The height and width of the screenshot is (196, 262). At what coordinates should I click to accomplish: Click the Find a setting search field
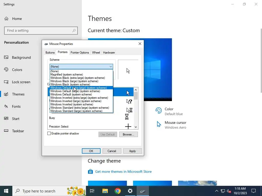coord(41,31)
